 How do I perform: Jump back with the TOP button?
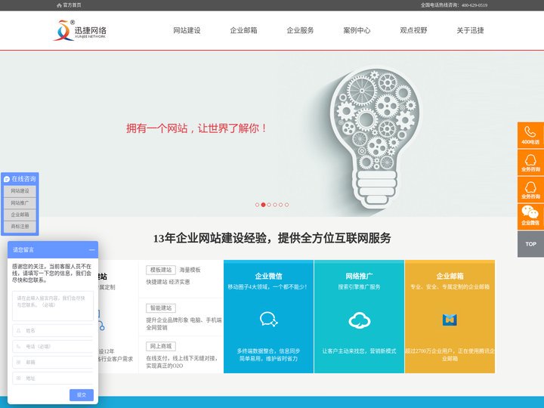click(x=530, y=244)
